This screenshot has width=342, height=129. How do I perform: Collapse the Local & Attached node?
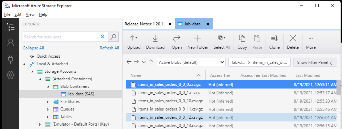24,64
